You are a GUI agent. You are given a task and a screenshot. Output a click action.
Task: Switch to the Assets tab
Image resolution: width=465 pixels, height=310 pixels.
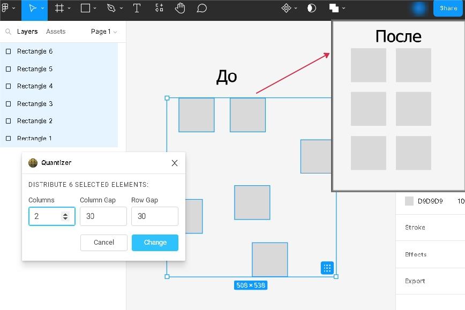(x=56, y=32)
